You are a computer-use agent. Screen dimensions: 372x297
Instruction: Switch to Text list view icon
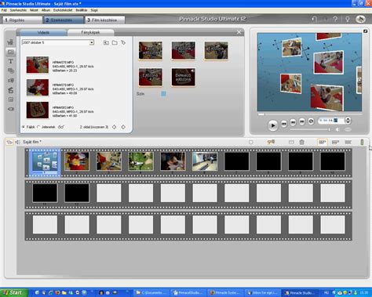(348, 142)
